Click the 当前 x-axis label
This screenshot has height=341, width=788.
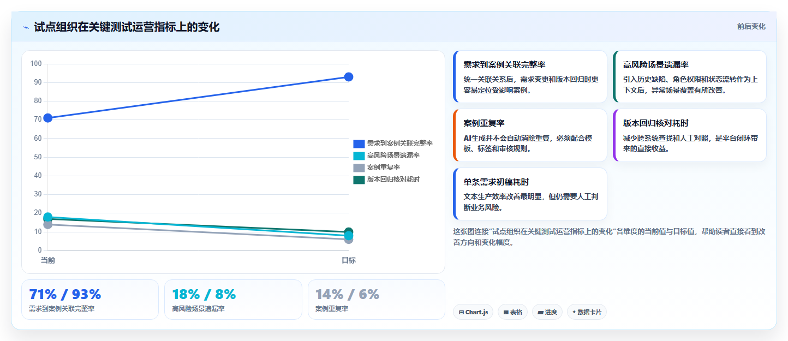tap(48, 260)
